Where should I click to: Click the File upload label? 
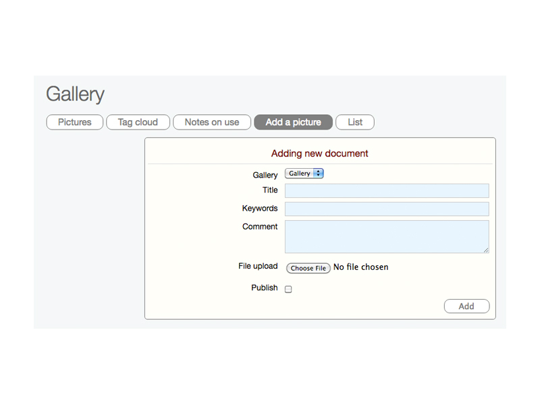(258, 267)
